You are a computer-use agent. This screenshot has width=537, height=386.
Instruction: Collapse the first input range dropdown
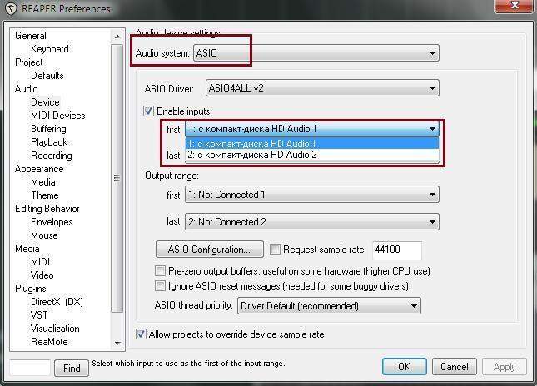pos(312,129)
